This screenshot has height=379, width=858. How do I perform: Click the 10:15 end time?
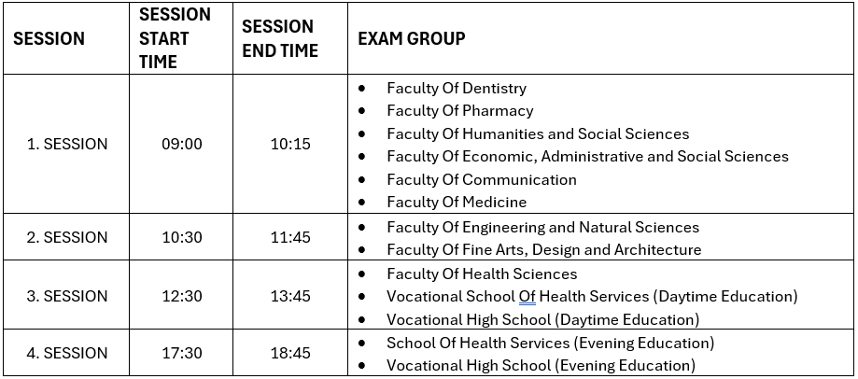290,145
